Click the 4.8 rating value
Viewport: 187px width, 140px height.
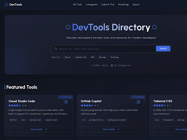click(x=24, y=106)
